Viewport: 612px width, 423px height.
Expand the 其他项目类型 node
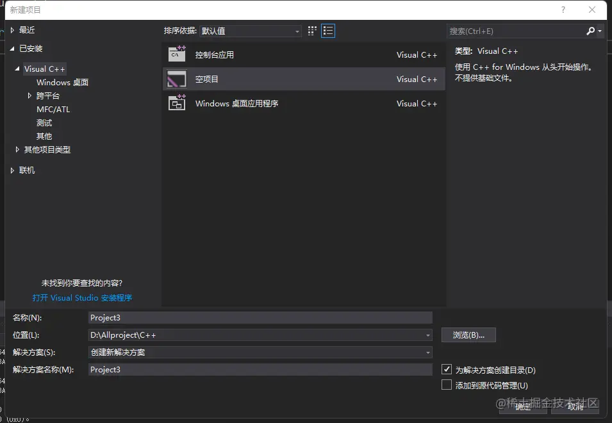pyautogui.click(x=16, y=149)
